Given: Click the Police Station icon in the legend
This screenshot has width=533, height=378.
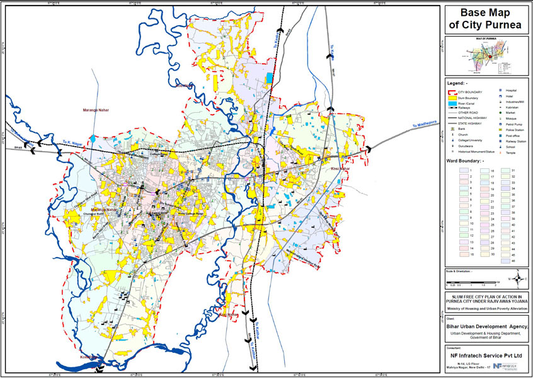Looking at the screenshot, I should click(500, 130).
